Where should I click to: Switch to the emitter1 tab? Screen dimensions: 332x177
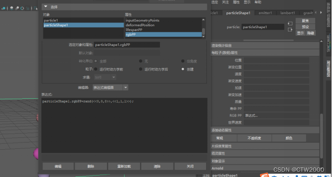(x=265, y=13)
